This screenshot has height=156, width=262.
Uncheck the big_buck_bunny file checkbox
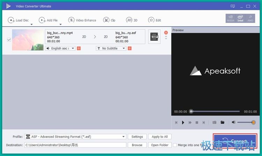9,40
